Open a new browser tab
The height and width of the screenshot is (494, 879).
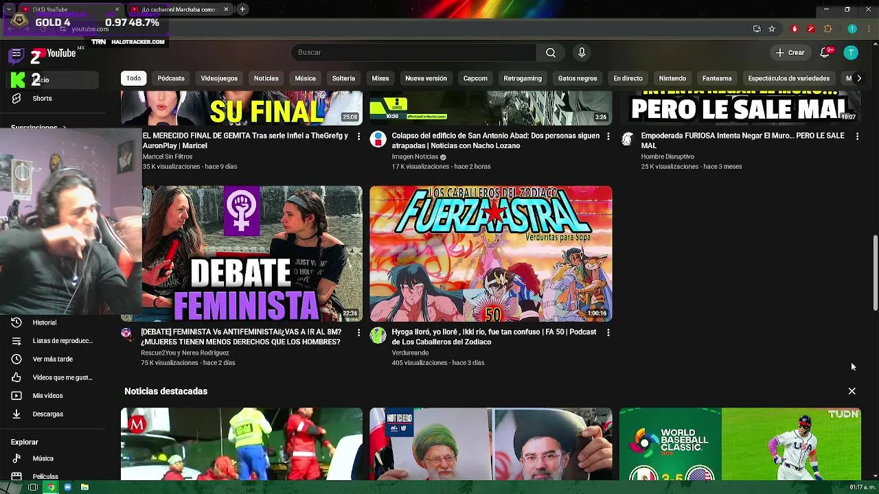tap(242, 10)
